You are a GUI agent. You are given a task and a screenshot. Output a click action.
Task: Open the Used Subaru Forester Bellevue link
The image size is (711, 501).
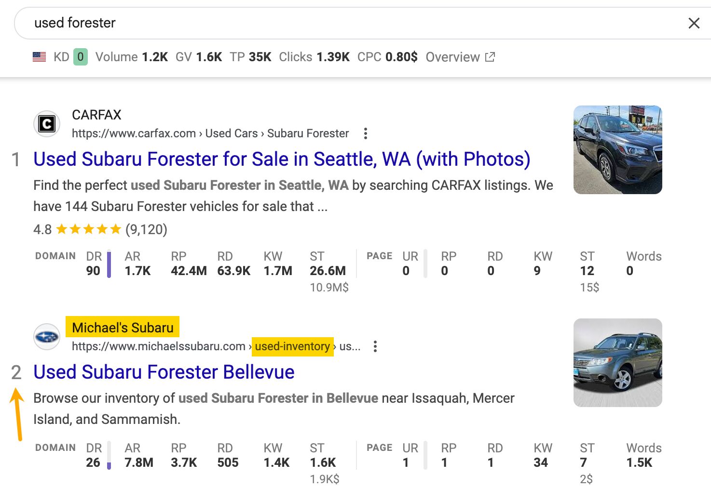point(164,371)
